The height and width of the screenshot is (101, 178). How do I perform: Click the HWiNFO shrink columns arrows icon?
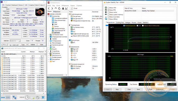(8, 97)
